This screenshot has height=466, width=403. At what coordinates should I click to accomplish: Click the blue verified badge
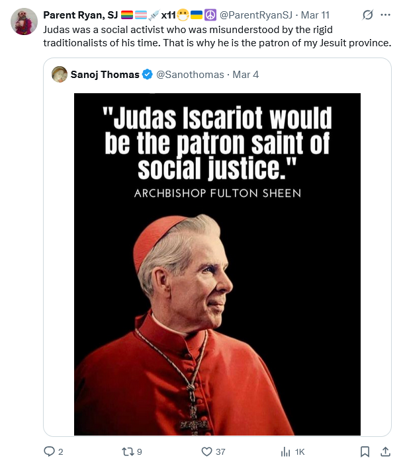(x=148, y=75)
